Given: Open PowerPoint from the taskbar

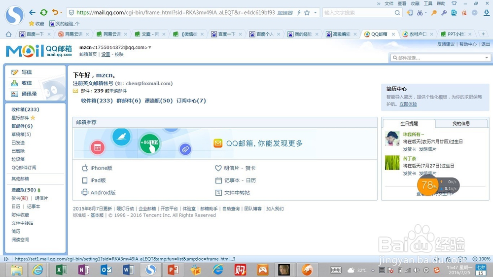Looking at the screenshot, I should pyautogui.click(x=173, y=270).
